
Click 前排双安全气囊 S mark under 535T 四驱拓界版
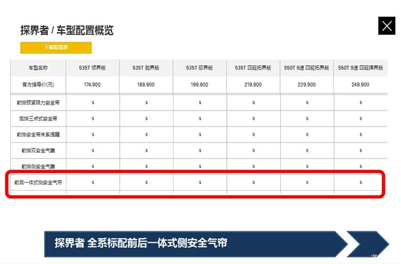(253, 151)
